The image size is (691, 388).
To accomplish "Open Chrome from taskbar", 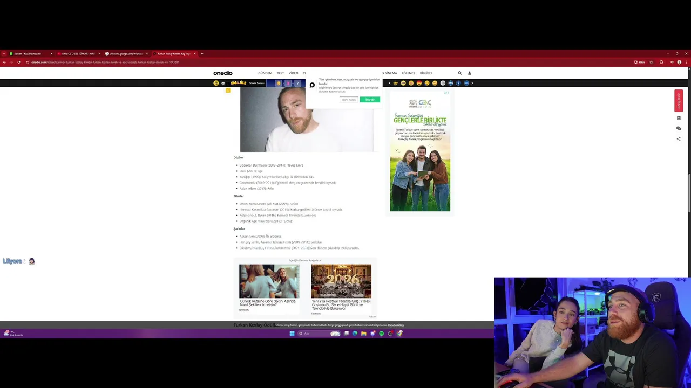I will (399, 334).
